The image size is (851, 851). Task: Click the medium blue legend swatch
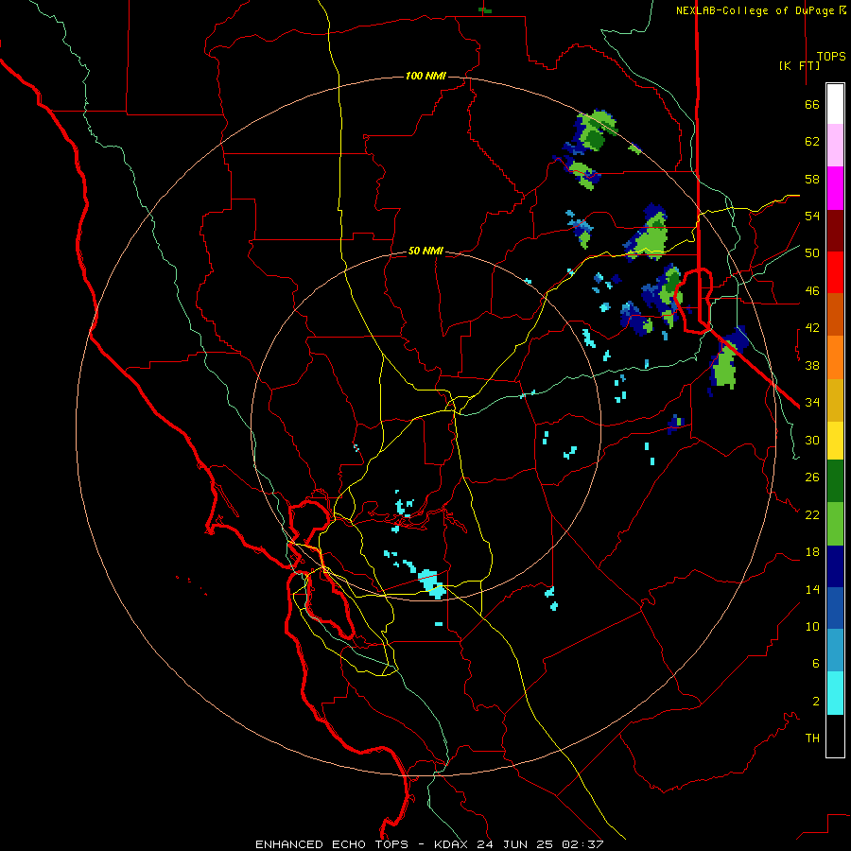(x=835, y=608)
